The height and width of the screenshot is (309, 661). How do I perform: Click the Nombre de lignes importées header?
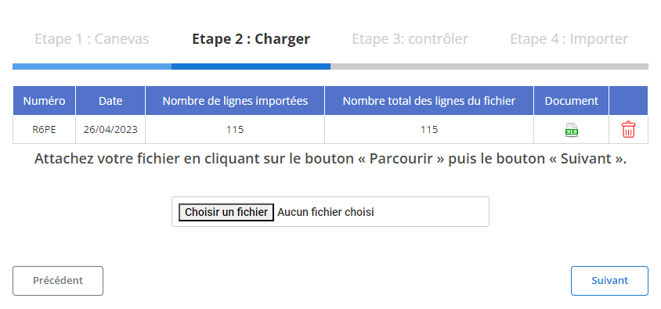tap(235, 101)
